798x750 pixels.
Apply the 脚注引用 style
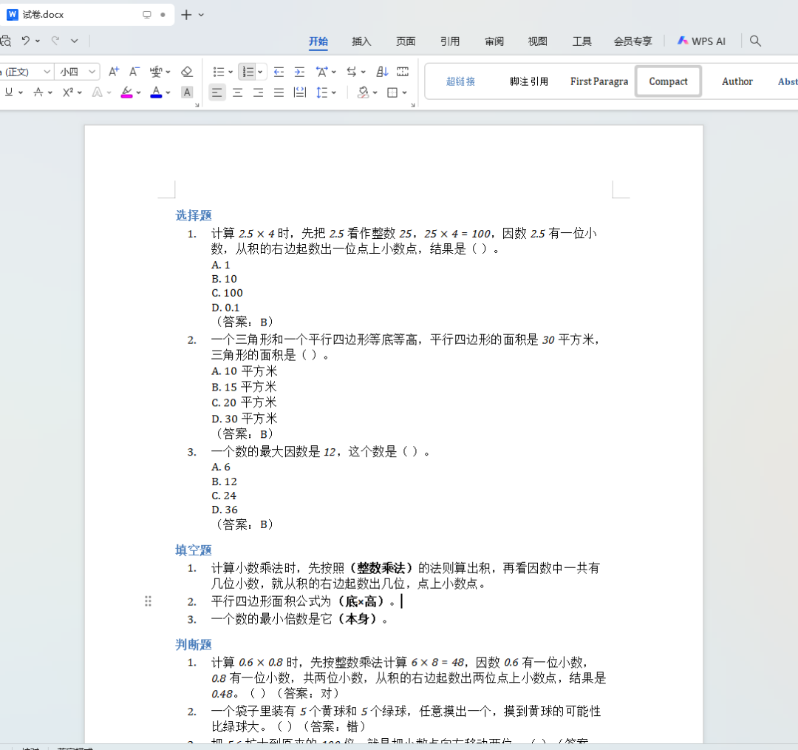(x=529, y=81)
